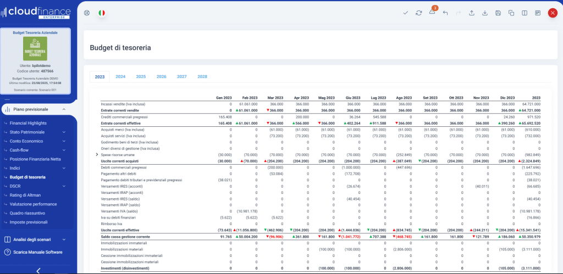This screenshot has height=274, width=563.
Task: Click the 64.721.000 total in Incassi vendite row
Action: [531, 104]
